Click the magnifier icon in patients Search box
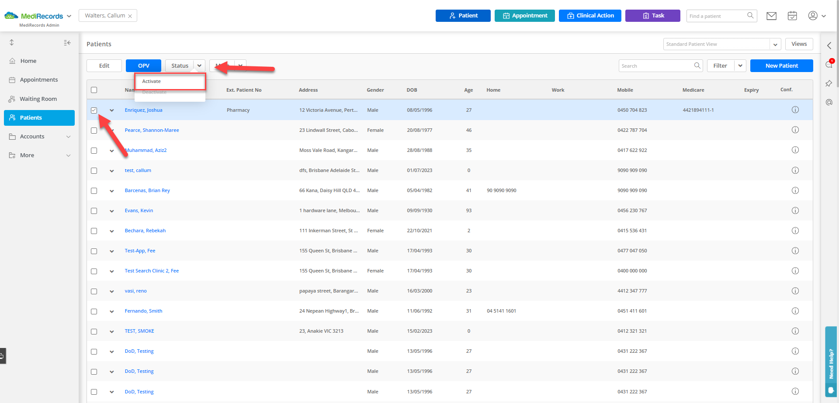 697,65
